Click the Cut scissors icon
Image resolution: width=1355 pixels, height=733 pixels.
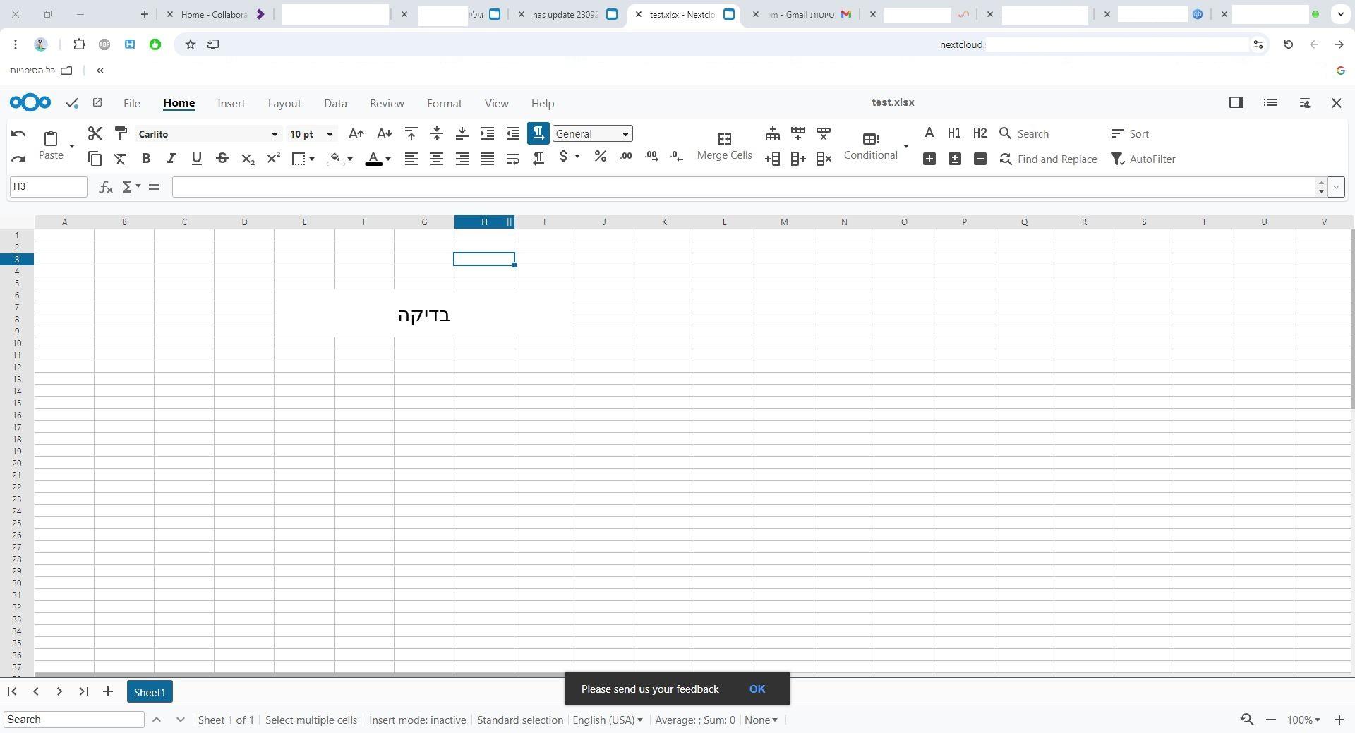pyautogui.click(x=95, y=133)
